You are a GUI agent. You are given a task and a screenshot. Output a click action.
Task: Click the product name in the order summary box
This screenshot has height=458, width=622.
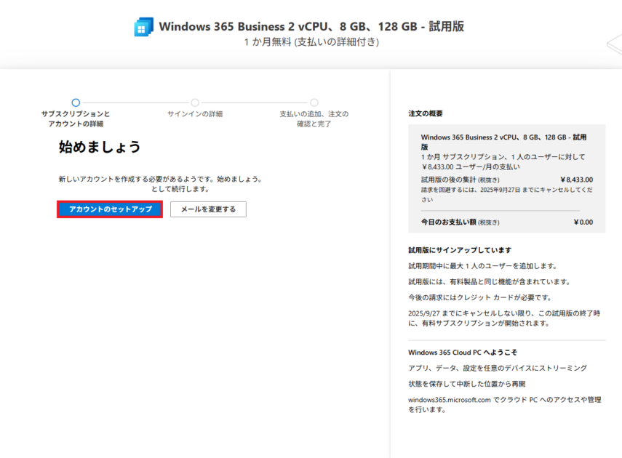504,142
